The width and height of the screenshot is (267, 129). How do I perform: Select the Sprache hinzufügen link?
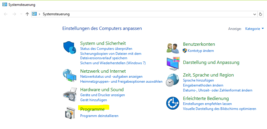click(198, 80)
